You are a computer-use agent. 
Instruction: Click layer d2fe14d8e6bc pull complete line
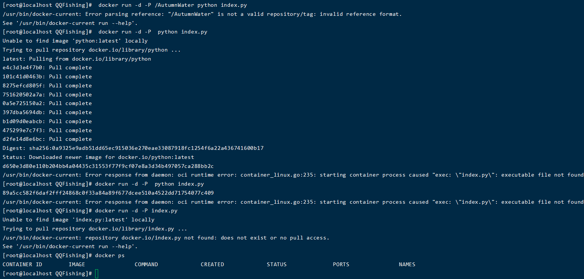[47, 139]
